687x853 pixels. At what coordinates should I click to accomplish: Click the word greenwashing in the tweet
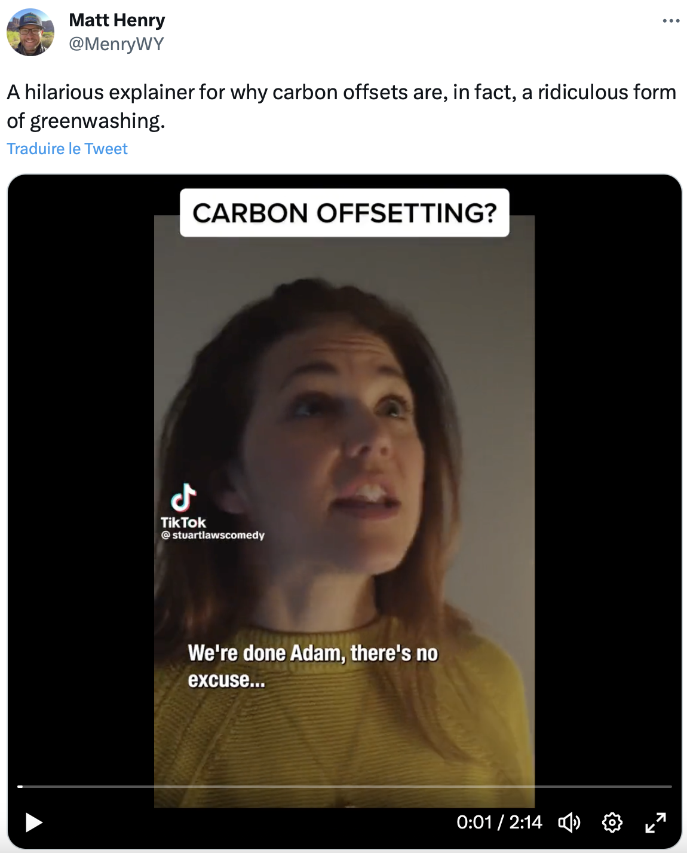(x=96, y=121)
